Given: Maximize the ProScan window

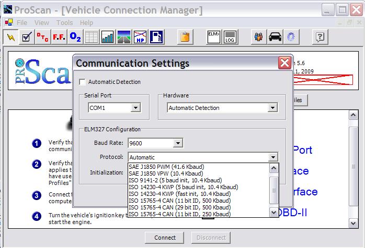Looking at the screenshot, I should pyautogui.click(x=342, y=10).
